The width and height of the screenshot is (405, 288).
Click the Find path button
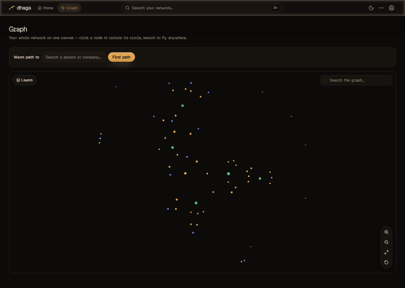[x=121, y=57]
